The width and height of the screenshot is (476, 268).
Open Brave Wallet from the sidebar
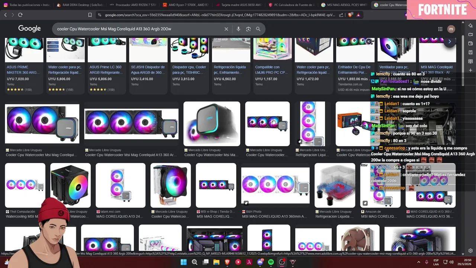pos(470,43)
